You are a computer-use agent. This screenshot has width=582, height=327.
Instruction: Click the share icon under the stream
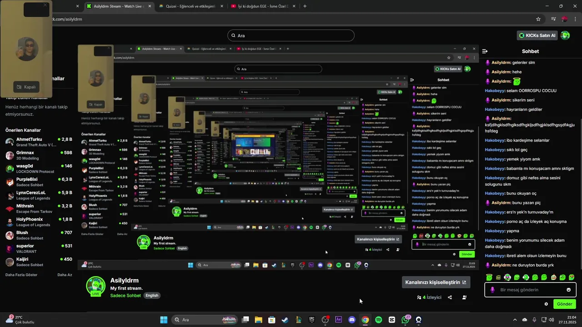click(450, 297)
